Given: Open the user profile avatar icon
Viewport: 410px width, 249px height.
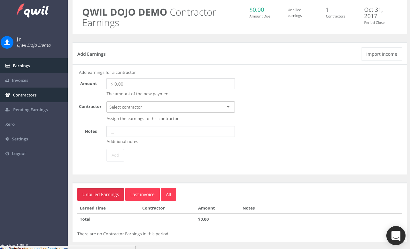Looking at the screenshot, I should pos(7,42).
